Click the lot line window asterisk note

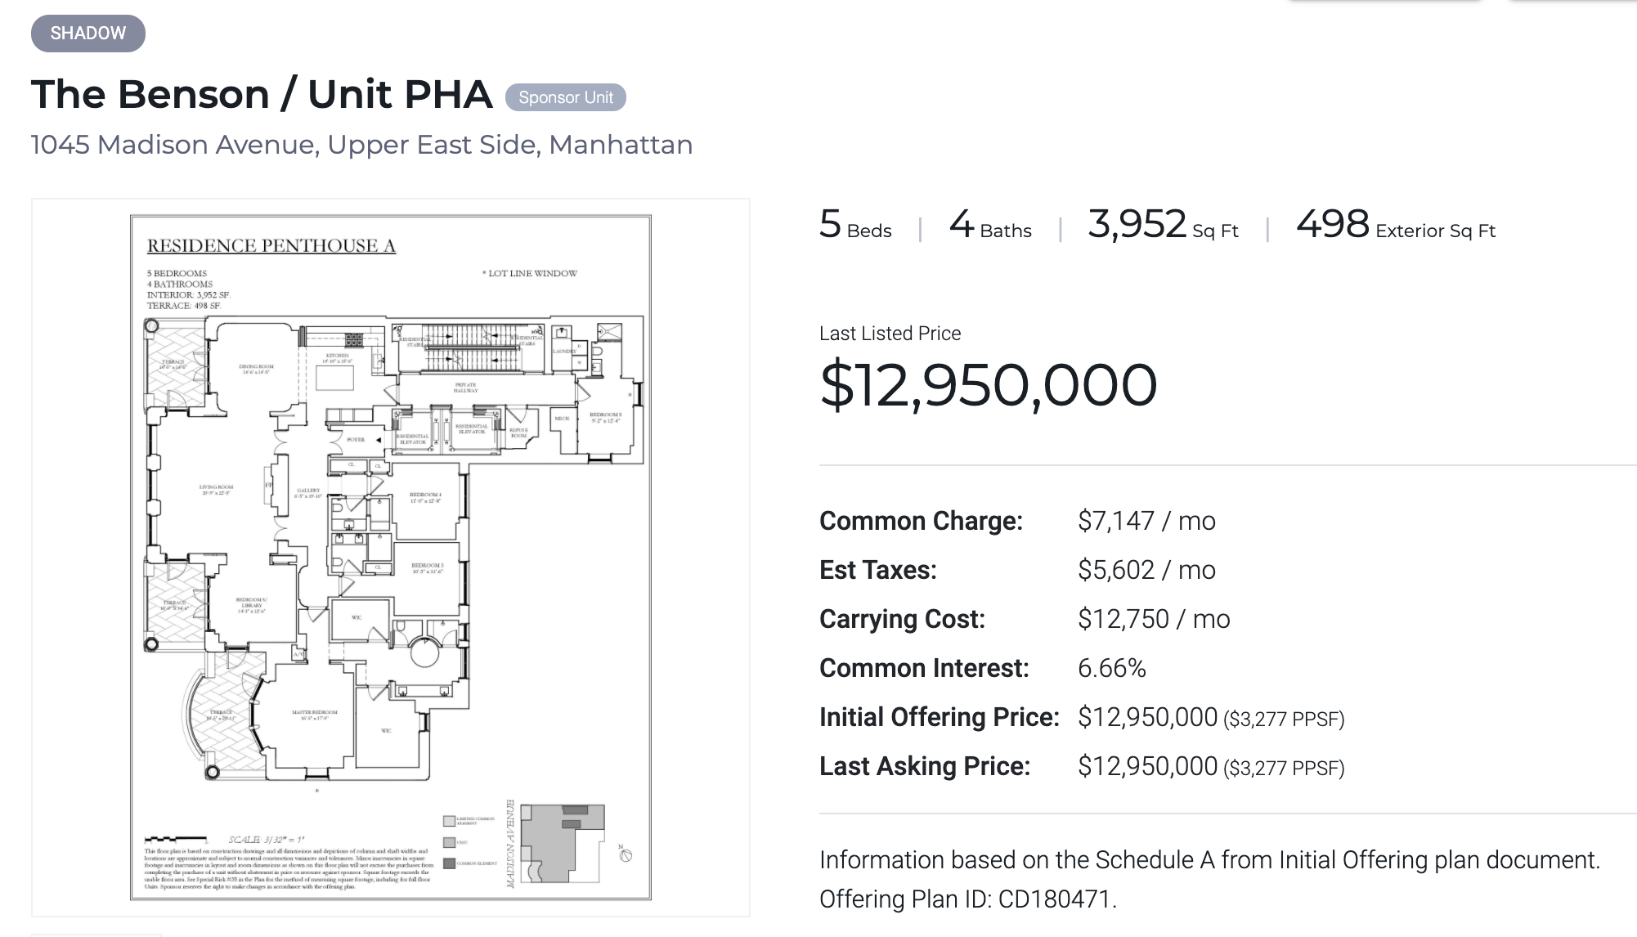tap(531, 273)
